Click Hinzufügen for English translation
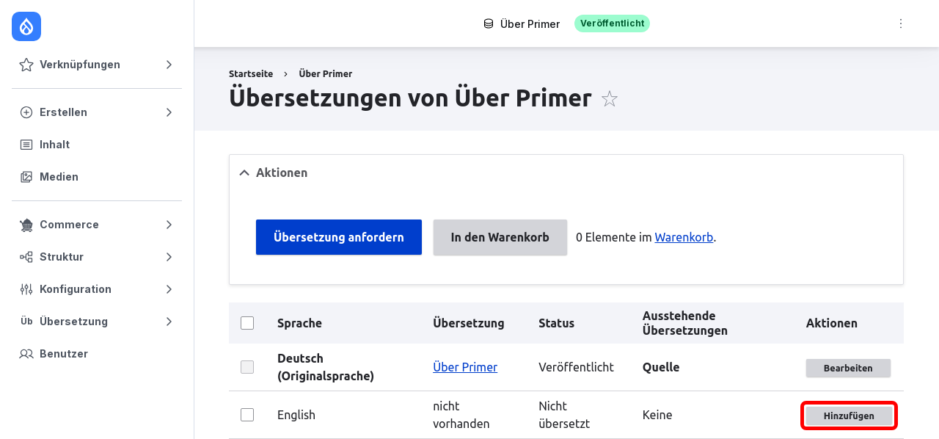This screenshot has width=939, height=439. (849, 416)
